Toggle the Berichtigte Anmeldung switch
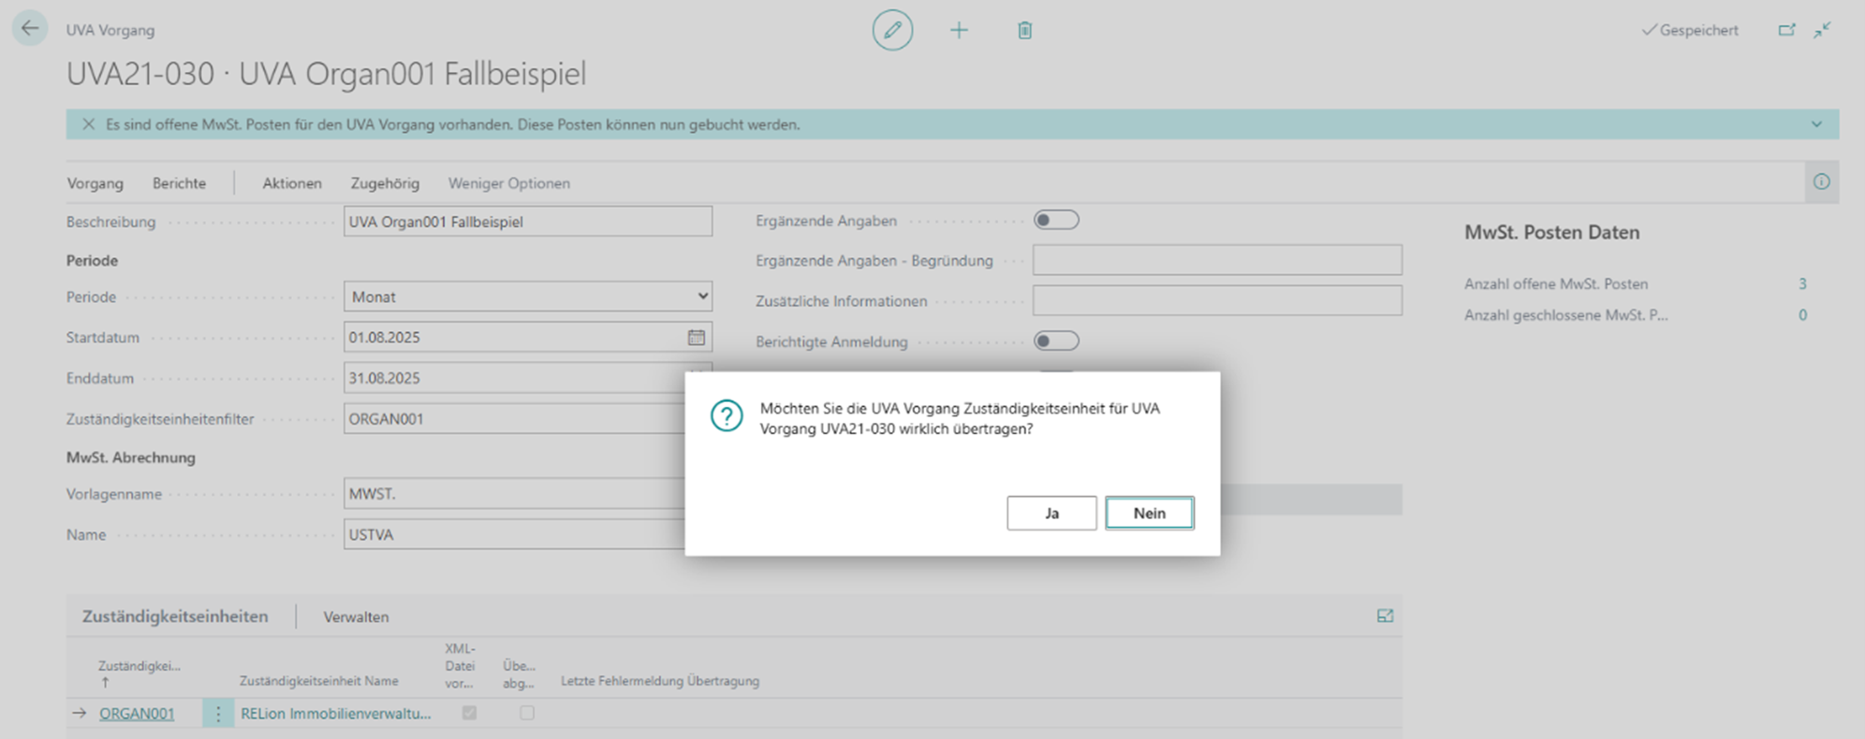Screen dimensions: 1865x739 click(x=1056, y=341)
